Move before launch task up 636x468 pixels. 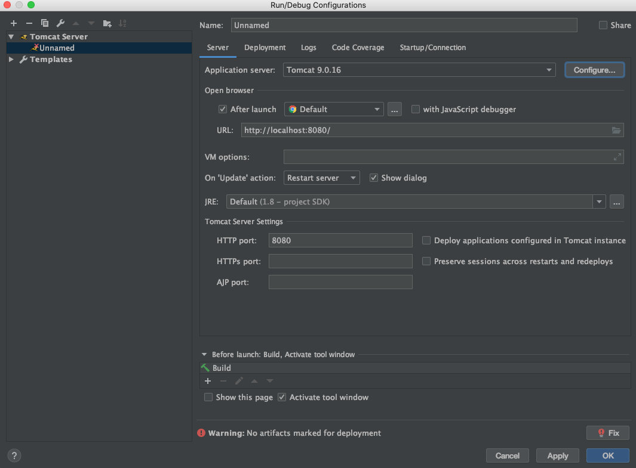pyautogui.click(x=254, y=381)
